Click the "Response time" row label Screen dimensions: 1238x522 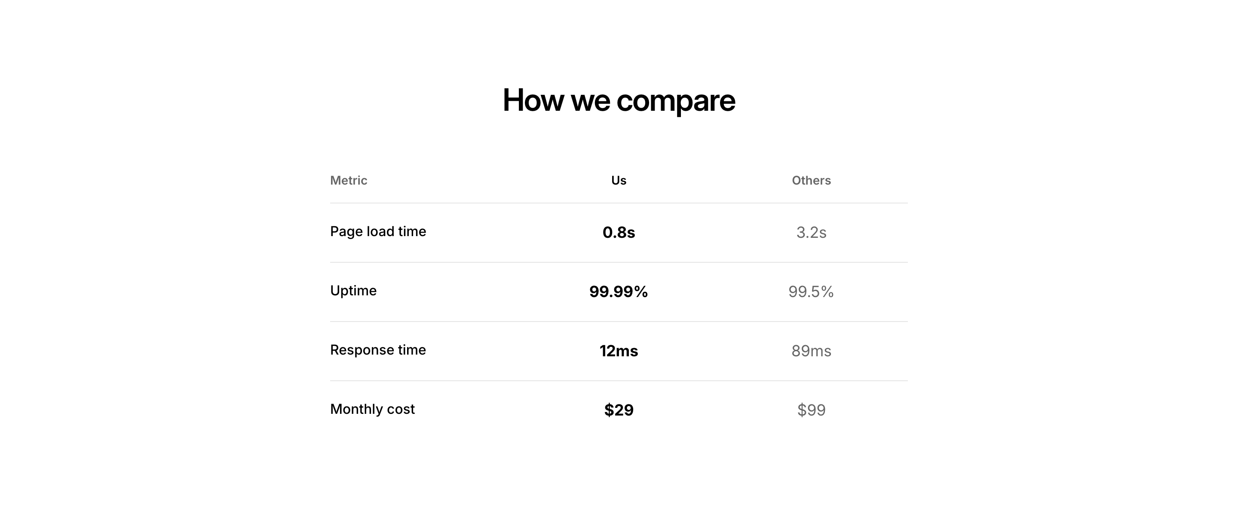(x=378, y=350)
